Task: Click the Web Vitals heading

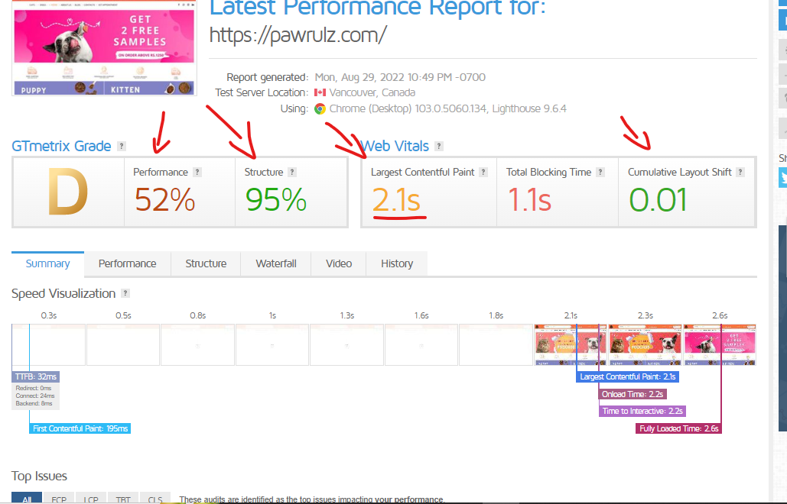Action: tap(395, 147)
